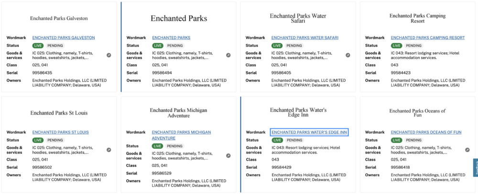Open ENCHANTED PARKS CAMPING RESORT link
478x194 pixels.
point(428,38)
